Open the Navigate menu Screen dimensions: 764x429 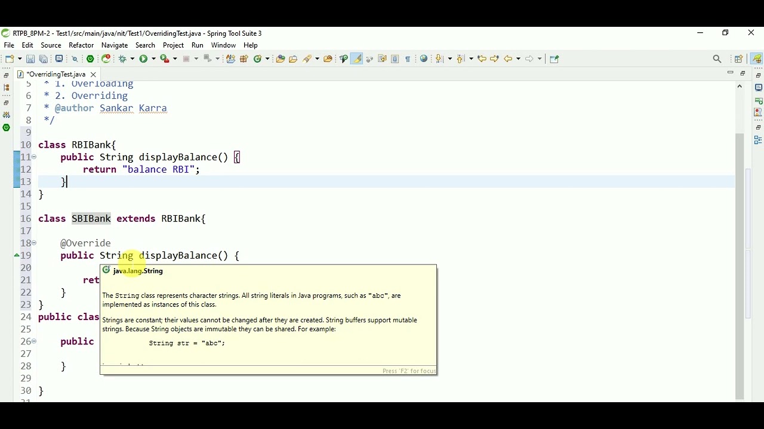point(115,45)
